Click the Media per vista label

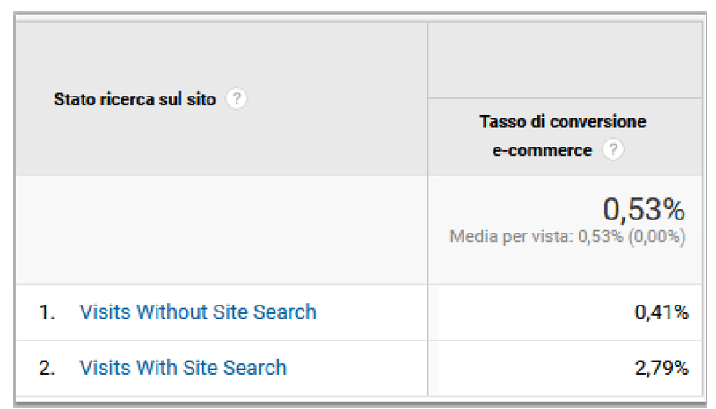point(511,237)
